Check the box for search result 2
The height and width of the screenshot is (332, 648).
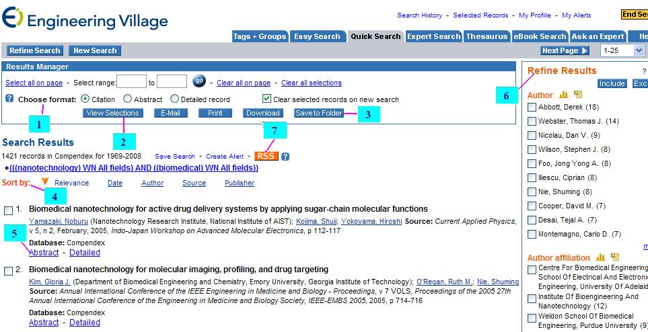point(8,272)
